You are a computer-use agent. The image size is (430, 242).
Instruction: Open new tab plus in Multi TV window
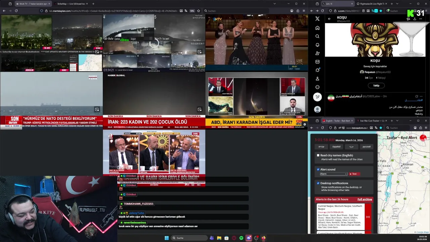tap(93, 4)
